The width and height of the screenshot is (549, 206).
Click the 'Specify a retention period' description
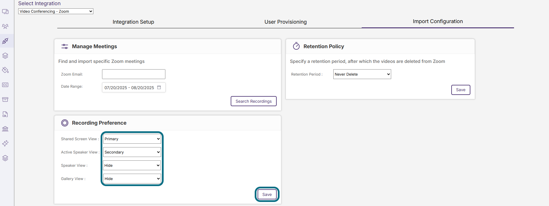coord(367,61)
